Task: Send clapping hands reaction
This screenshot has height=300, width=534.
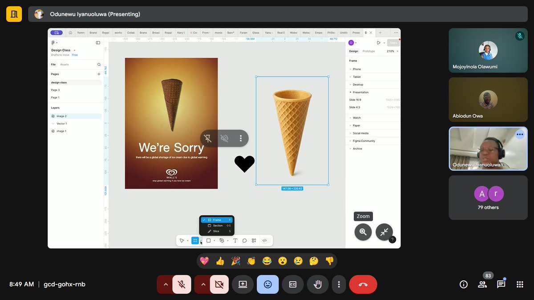Action: pos(251,261)
